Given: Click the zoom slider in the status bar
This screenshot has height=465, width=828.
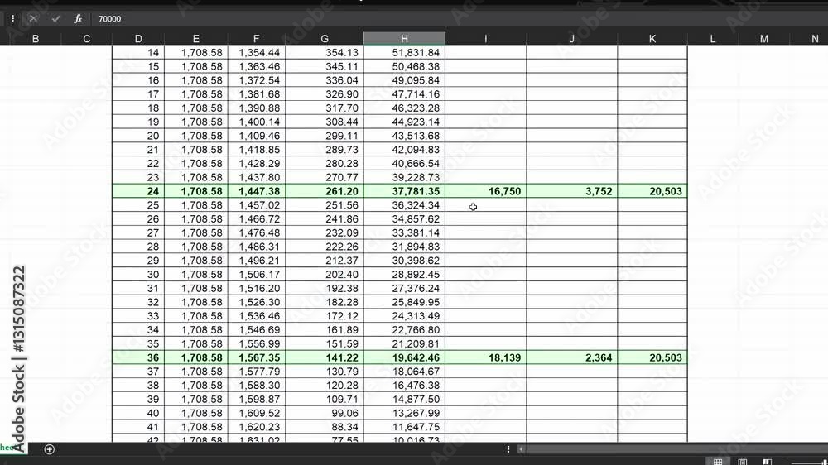Looking at the screenshot, I should coord(808,463).
